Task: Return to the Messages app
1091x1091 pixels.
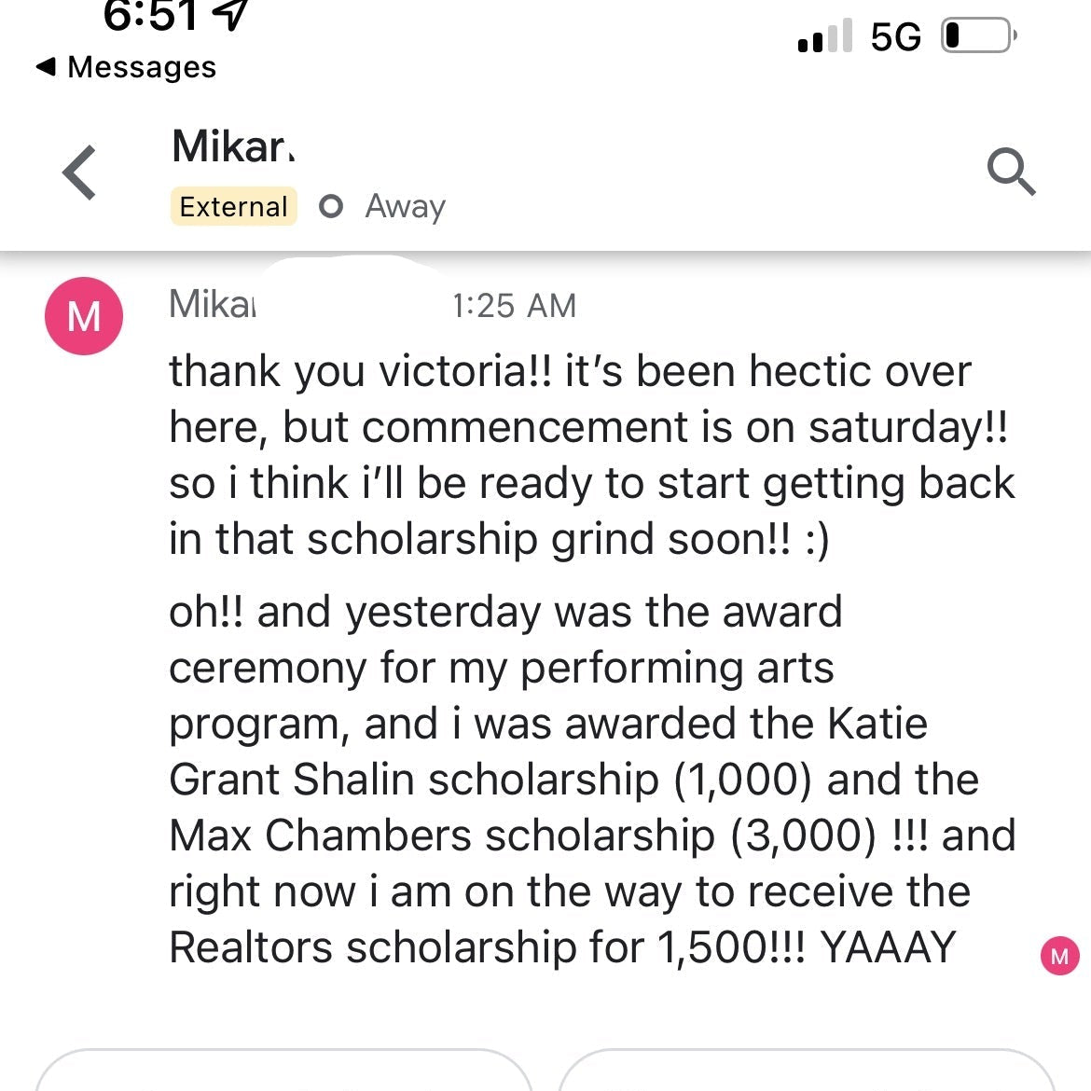Action: click(126, 67)
